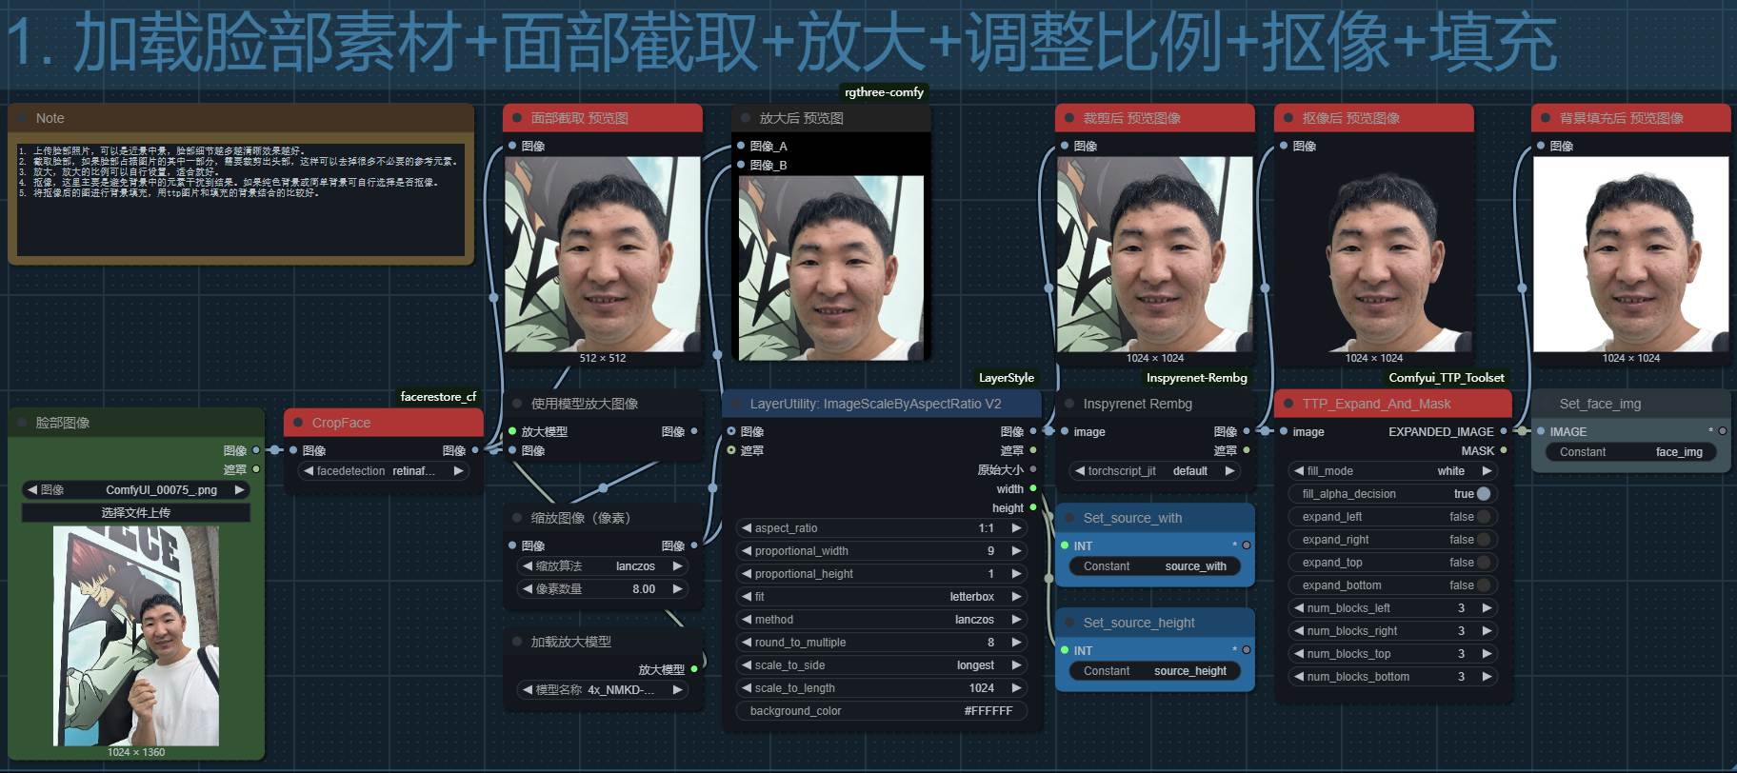Click the 选择文件上传 upload button
The width and height of the screenshot is (1737, 773).
point(136,513)
